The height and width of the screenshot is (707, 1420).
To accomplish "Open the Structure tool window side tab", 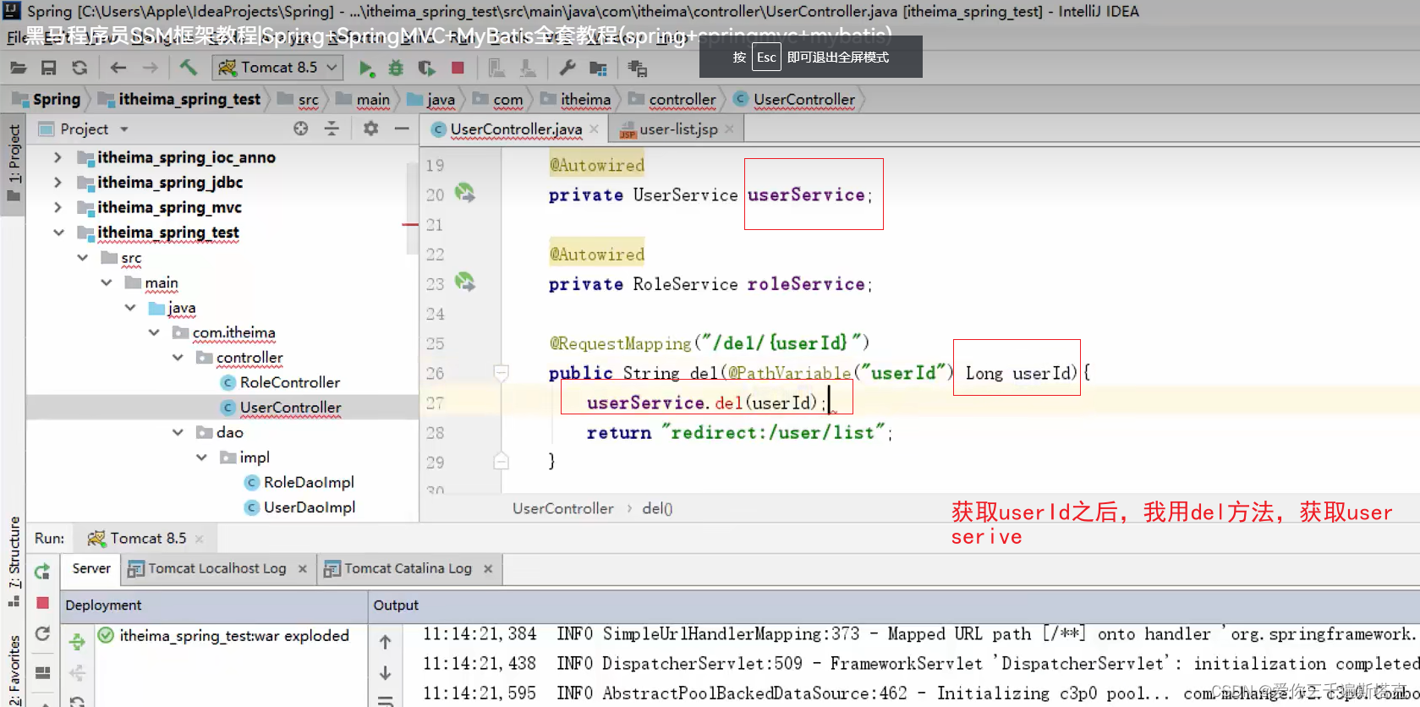I will click(x=14, y=560).
